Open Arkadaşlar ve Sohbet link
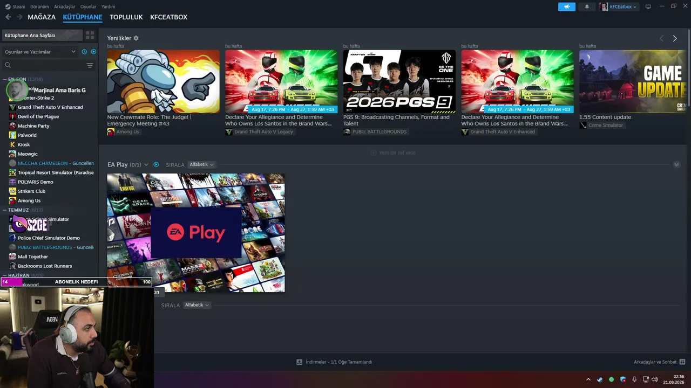691x388 pixels. coord(655,362)
